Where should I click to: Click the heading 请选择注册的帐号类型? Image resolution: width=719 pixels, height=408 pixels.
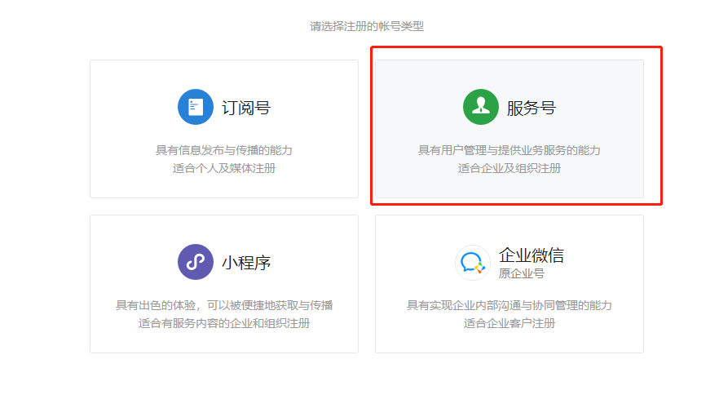(367, 26)
